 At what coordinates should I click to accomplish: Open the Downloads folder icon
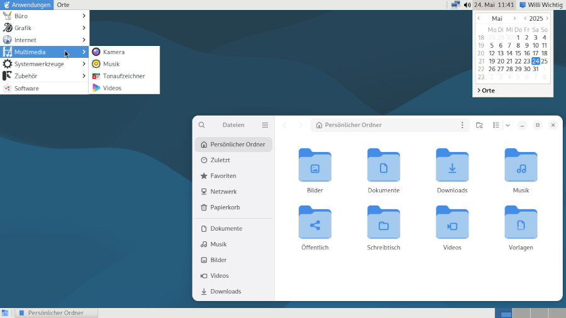coord(452,170)
